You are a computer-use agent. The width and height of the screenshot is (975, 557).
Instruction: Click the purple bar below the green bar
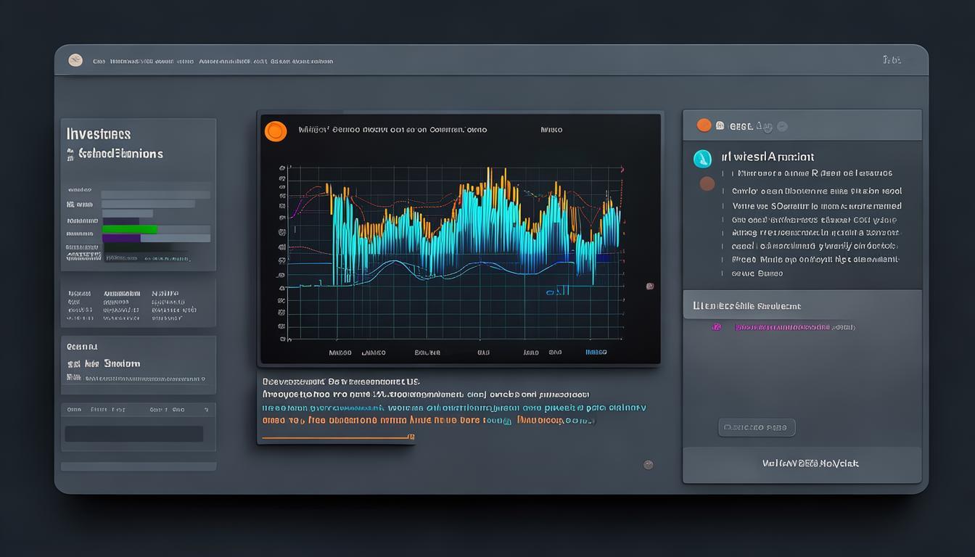pyautogui.click(x=121, y=238)
